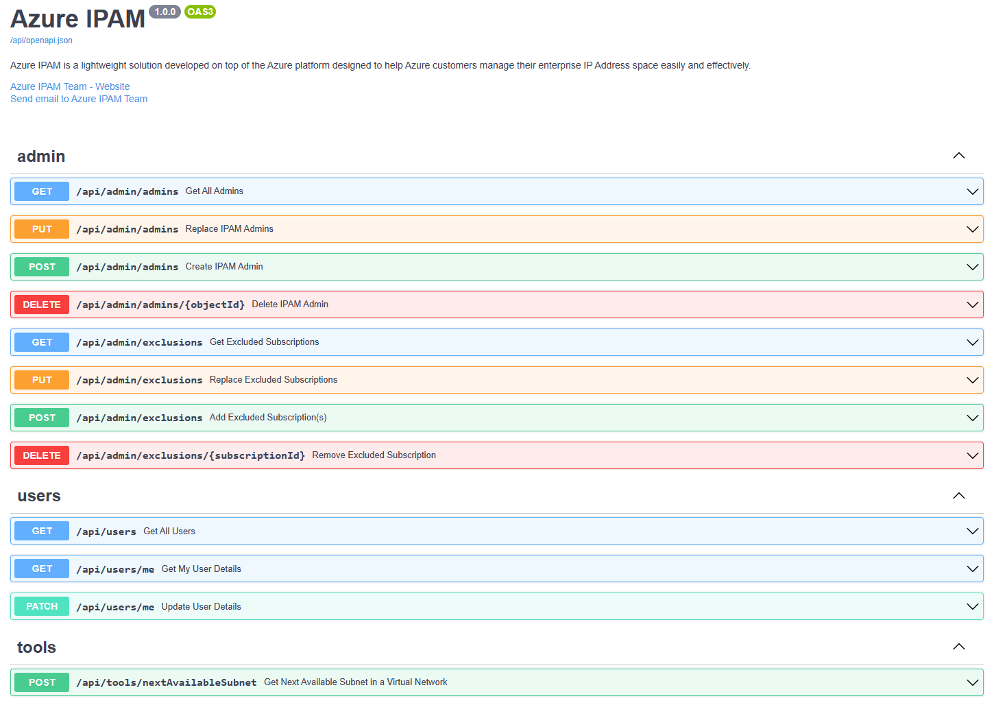
Task: Click Send email to Azure IPAM Team
Action: [79, 99]
